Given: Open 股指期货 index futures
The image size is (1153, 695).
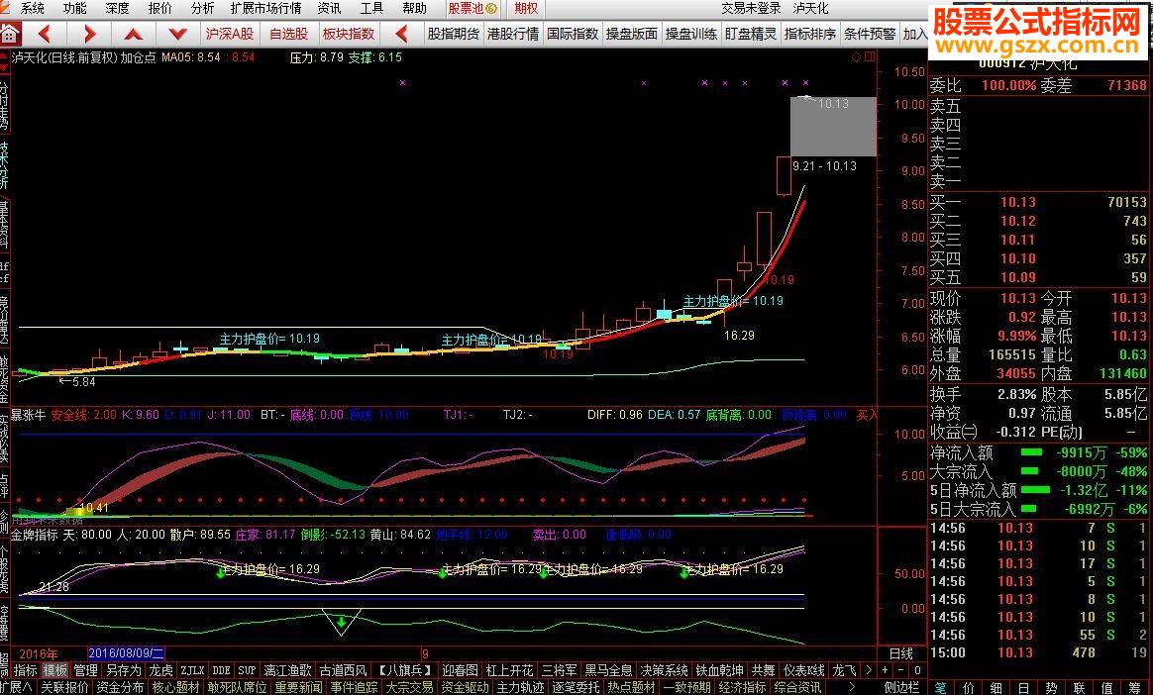Looking at the screenshot, I should [x=453, y=34].
